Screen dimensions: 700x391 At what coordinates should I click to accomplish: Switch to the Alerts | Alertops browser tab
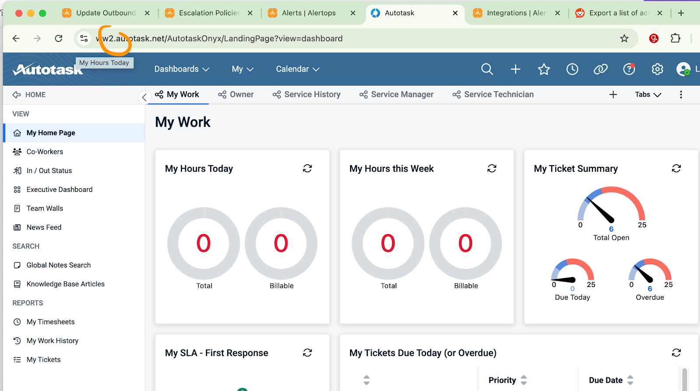(x=308, y=13)
